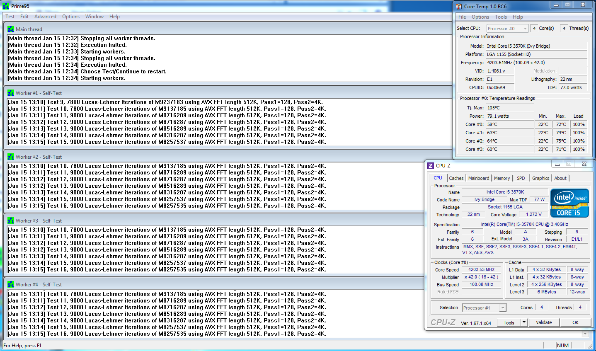The height and width of the screenshot is (351, 596).
Task: Open the Edit menu in Prime95
Action: click(24, 17)
